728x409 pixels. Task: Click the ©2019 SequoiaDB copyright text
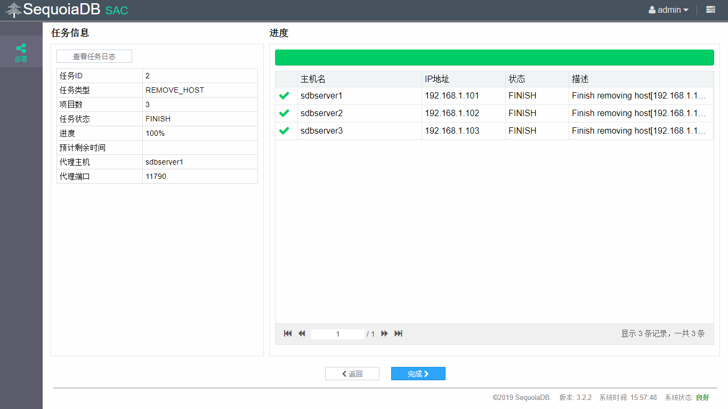(x=522, y=398)
